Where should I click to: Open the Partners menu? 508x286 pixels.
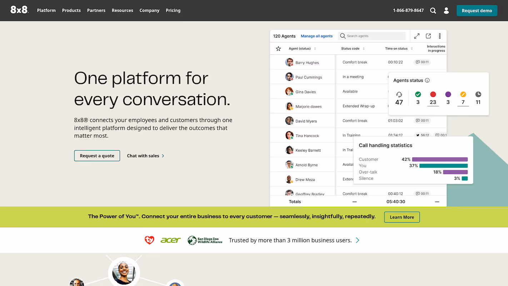click(x=96, y=10)
